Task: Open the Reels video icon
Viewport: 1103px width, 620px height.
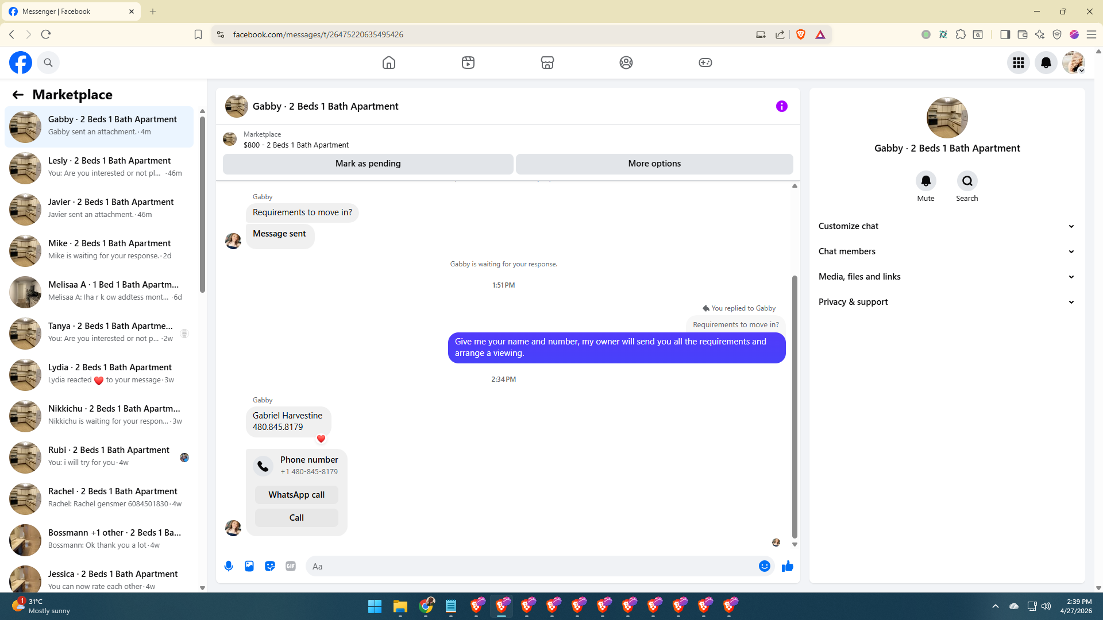Action: [468, 63]
